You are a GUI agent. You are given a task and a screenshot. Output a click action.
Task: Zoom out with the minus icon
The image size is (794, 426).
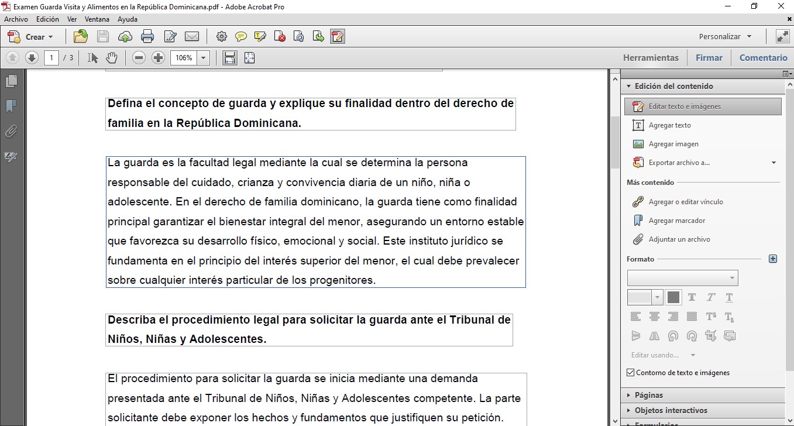click(139, 57)
